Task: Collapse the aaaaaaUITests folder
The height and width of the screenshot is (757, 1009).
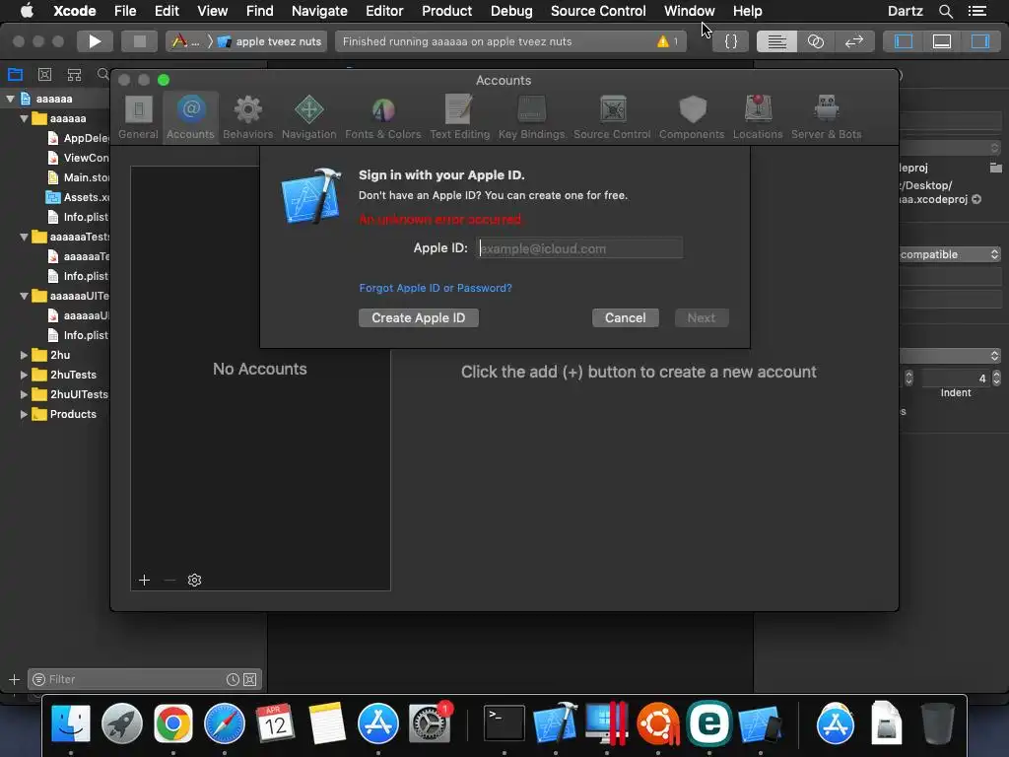Action: pos(24,296)
